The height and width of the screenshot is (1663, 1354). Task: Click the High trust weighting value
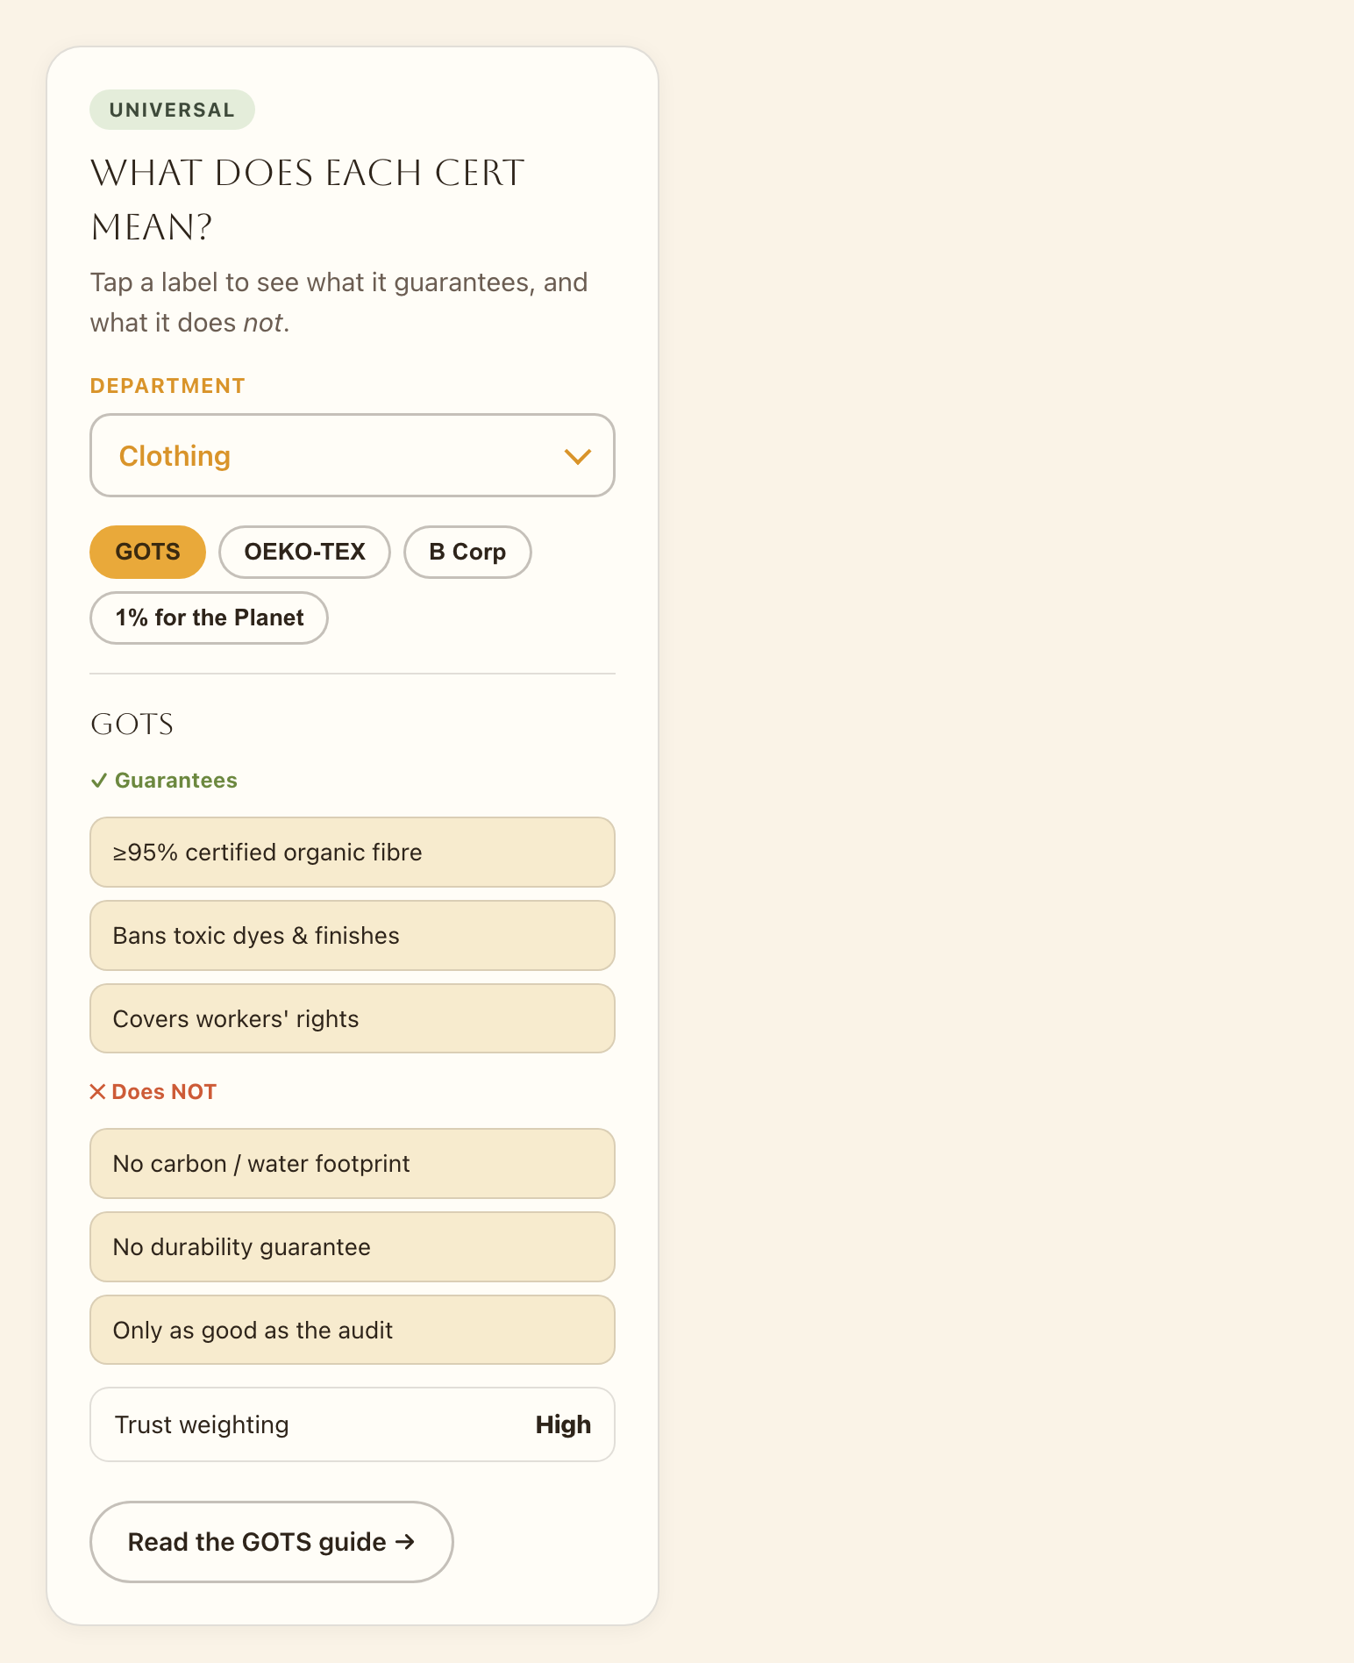coord(563,1424)
